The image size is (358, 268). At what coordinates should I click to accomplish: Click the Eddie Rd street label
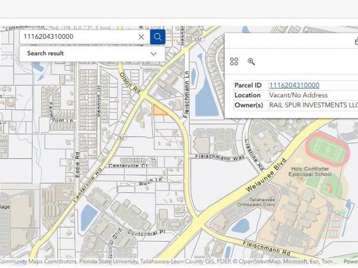78,165
